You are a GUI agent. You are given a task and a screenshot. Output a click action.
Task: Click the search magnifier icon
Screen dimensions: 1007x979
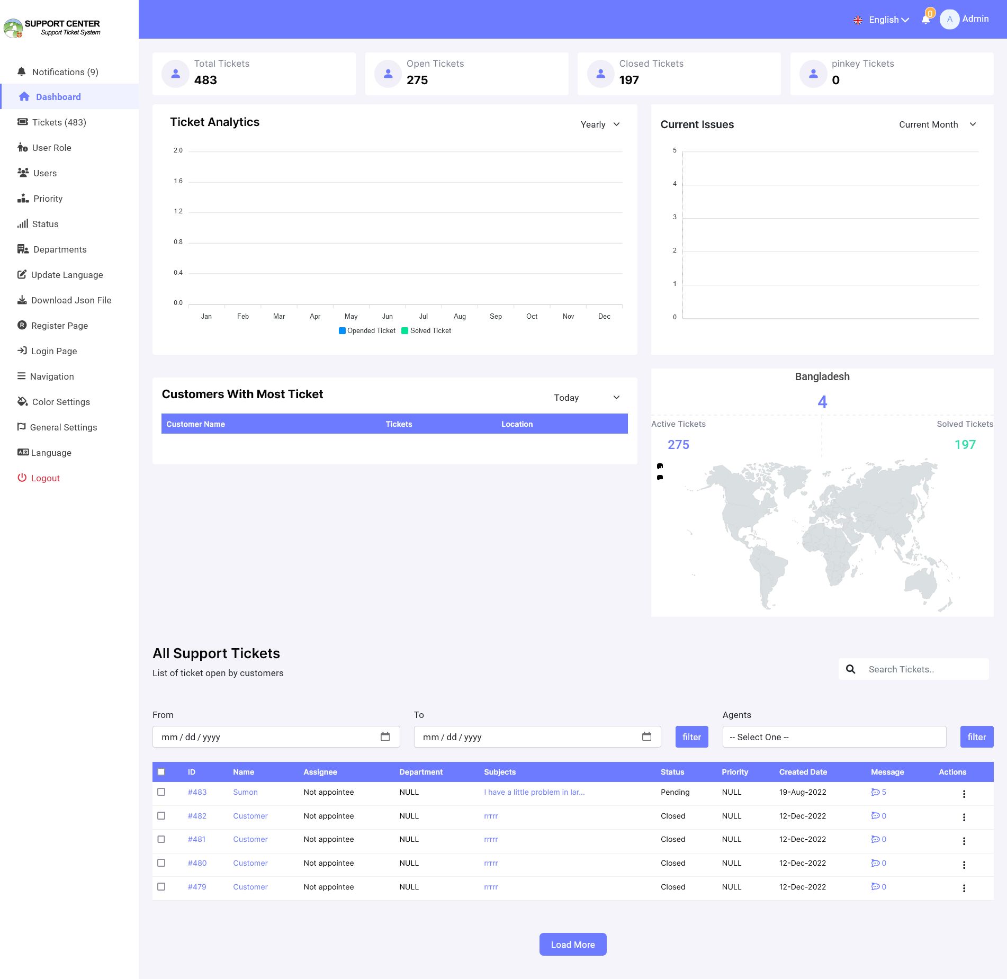(850, 669)
